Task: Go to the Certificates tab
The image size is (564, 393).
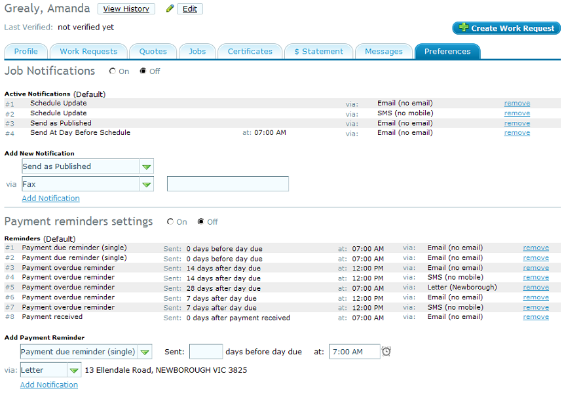Action: tap(250, 51)
